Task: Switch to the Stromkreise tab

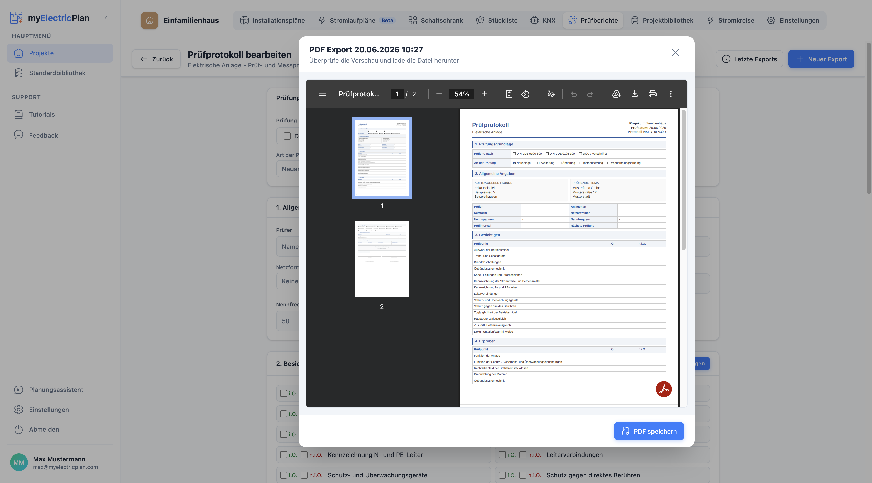Action: point(731,20)
